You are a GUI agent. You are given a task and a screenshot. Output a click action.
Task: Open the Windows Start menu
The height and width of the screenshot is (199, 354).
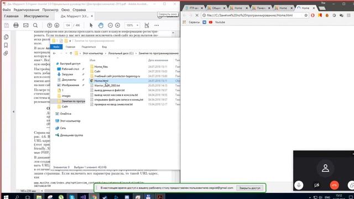(x=6, y=197)
